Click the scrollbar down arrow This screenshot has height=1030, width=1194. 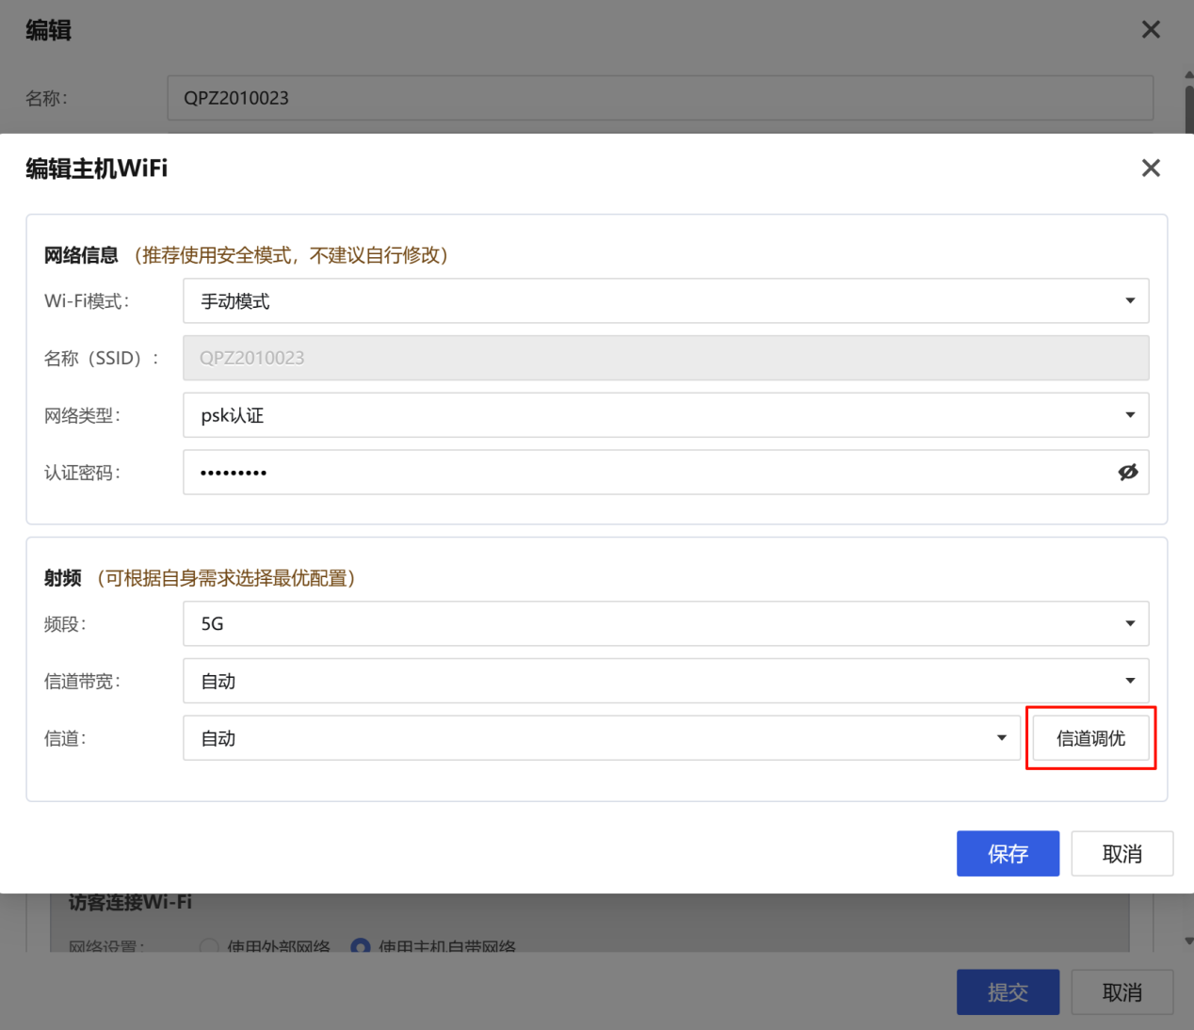(x=1188, y=941)
